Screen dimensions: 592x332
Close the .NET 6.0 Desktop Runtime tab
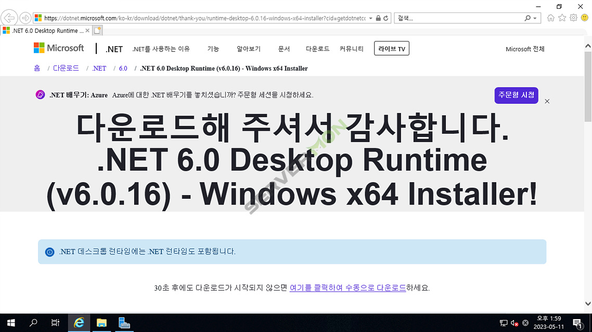click(x=87, y=31)
